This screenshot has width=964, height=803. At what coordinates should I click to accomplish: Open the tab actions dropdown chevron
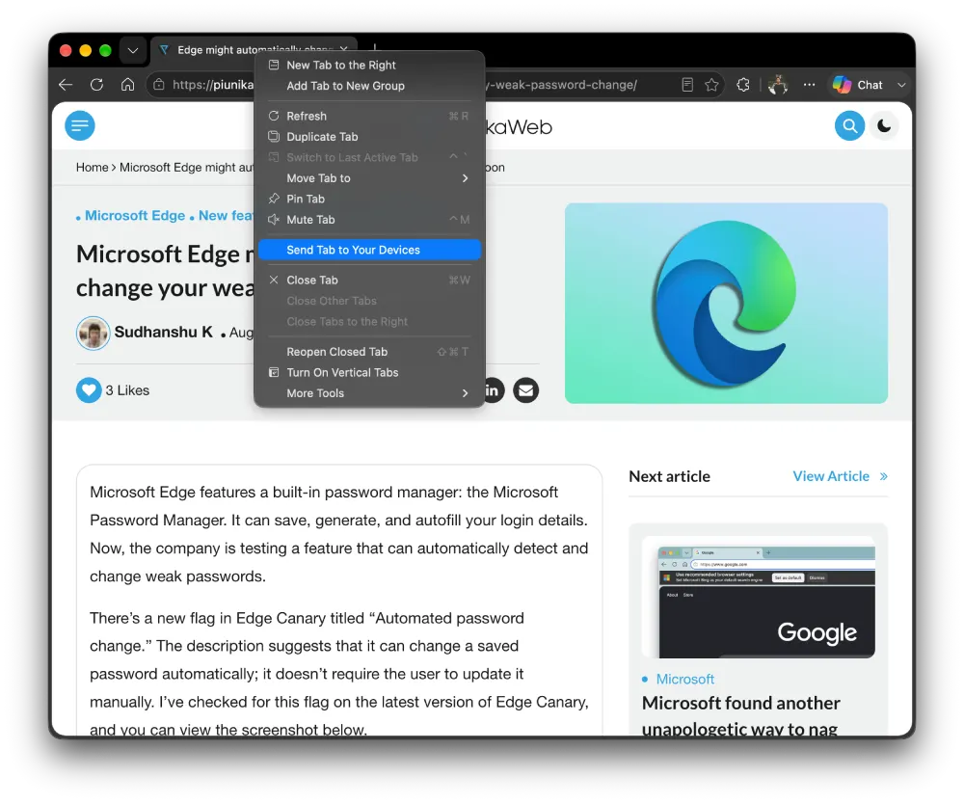click(133, 50)
